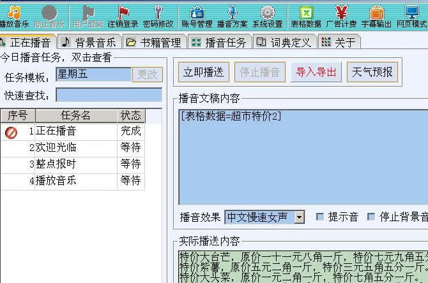This screenshot has height=283, width=428.
Task: Click the red prohibited icon in row 1
Action: pyautogui.click(x=11, y=133)
